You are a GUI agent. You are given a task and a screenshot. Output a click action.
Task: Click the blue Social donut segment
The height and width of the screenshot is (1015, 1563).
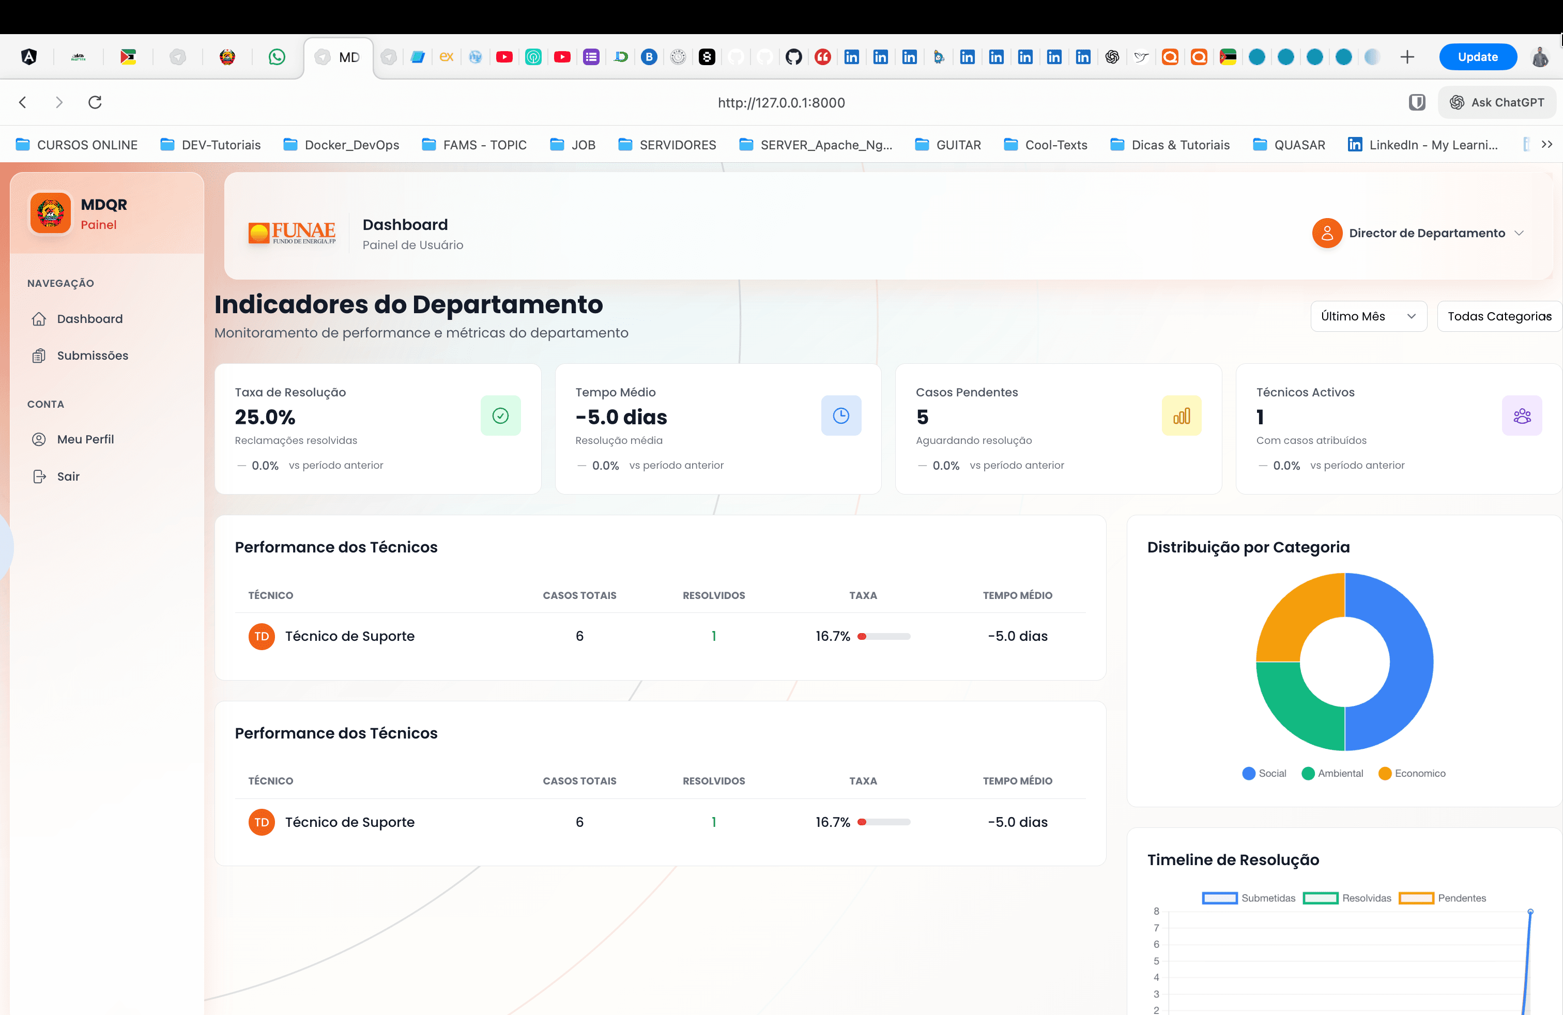pos(1411,662)
